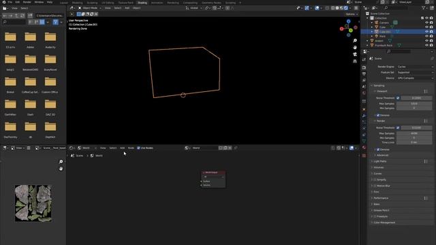Click the blue Z axis on the navigation gizmo
This screenshot has height=245, width=436.
348,21
